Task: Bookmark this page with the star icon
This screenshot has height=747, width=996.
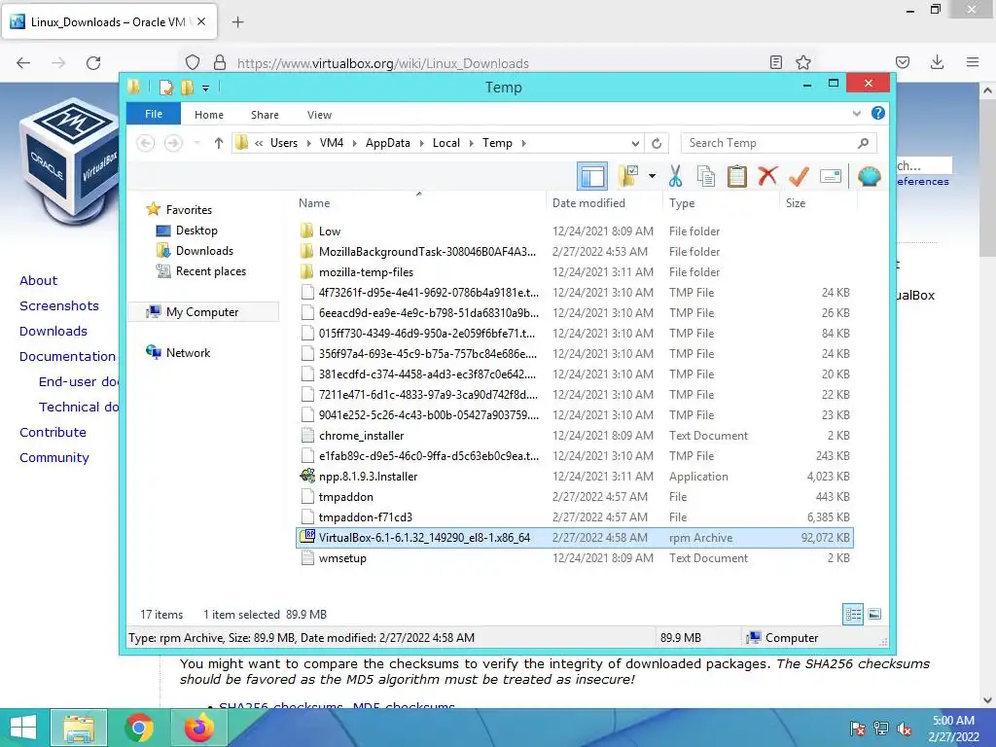Action: 803,62
